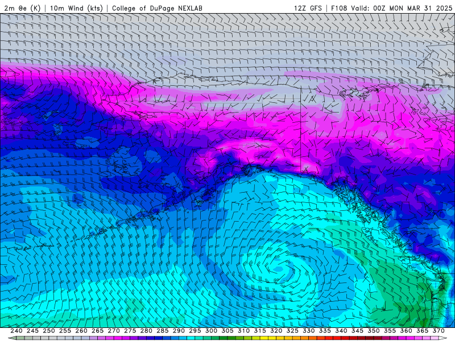
Task: Click the 245 value on the legend
Action: 32,331
